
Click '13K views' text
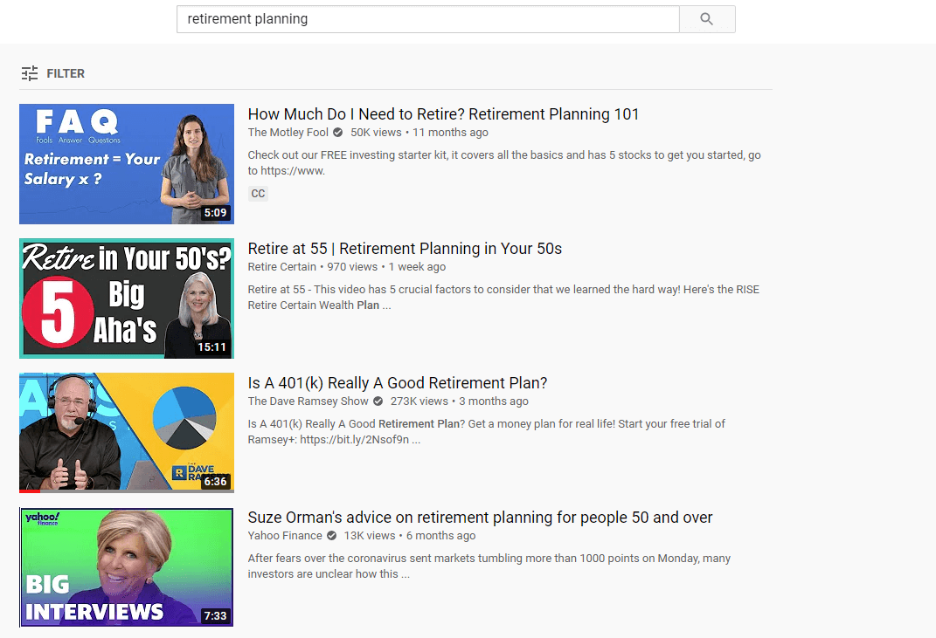pyautogui.click(x=370, y=535)
